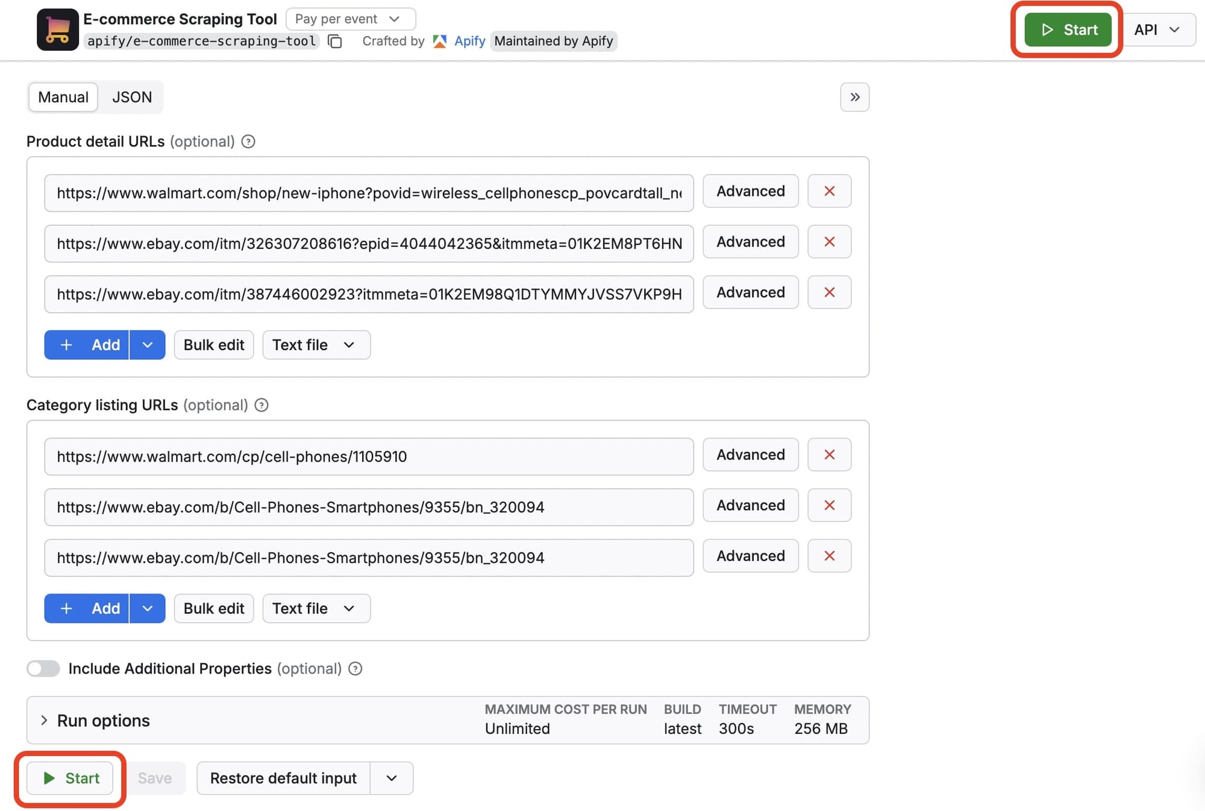Show help for Product detail URLs
The height and width of the screenshot is (811, 1205).
pyautogui.click(x=248, y=142)
